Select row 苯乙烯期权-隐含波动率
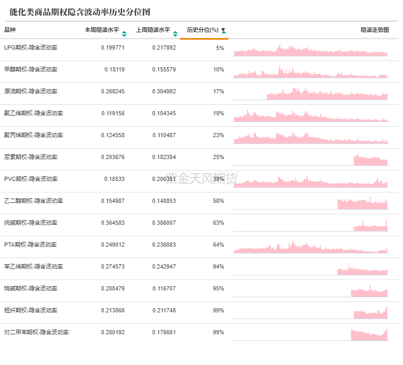Viewport: 403px width, 365px height. [200, 269]
